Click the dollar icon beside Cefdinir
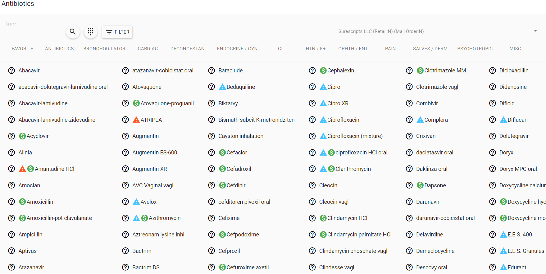Image resolution: width=546 pixels, height=274 pixels. tap(222, 185)
